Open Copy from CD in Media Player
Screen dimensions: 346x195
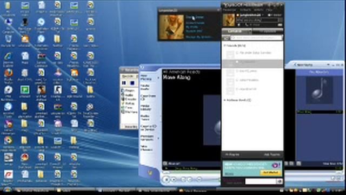pyautogui.click(x=148, y=97)
